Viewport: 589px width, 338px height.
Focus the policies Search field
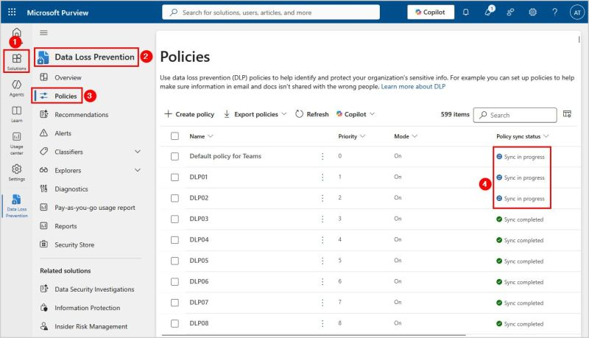coord(515,115)
